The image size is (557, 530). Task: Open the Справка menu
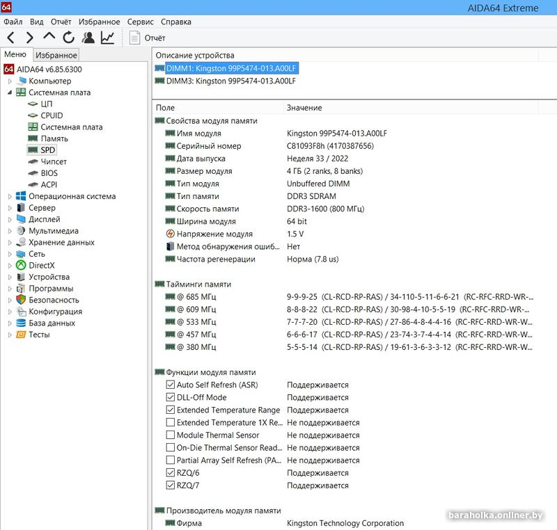click(176, 22)
